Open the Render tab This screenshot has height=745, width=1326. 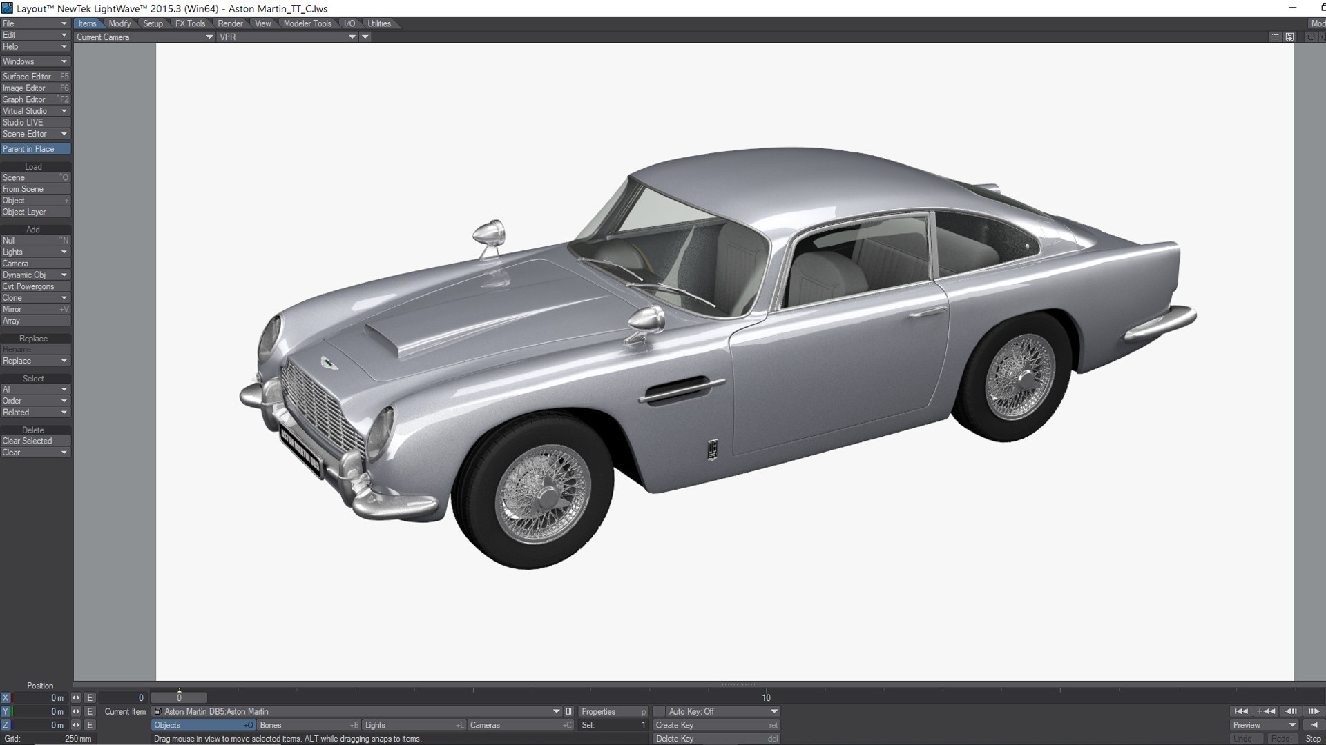[x=230, y=23]
